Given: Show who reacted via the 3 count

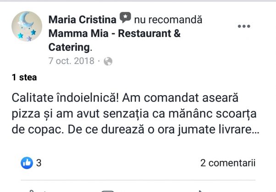Looking at the screenshot, I should (x=39, y=163).
